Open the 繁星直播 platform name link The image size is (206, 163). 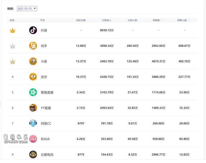47,92
